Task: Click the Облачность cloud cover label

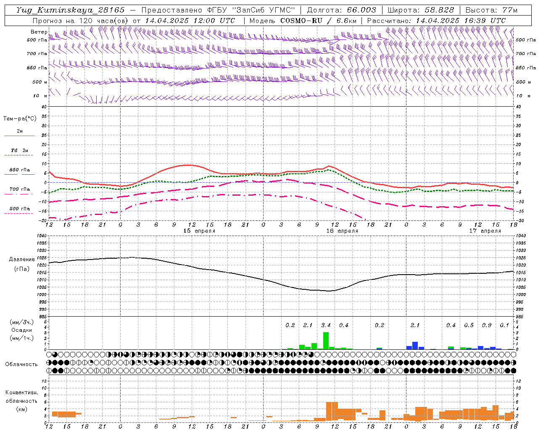Action: tap(21, 364)
